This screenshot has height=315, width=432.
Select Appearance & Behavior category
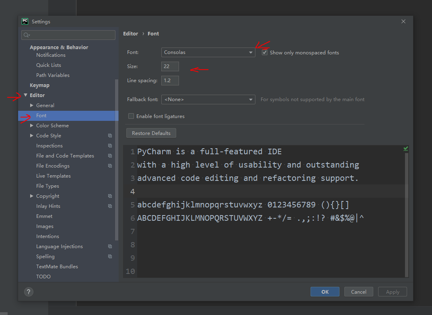pyautogui.click(x=59, y=48)
